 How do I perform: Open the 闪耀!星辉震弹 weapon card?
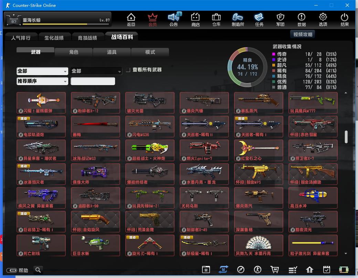click(41, 103)
